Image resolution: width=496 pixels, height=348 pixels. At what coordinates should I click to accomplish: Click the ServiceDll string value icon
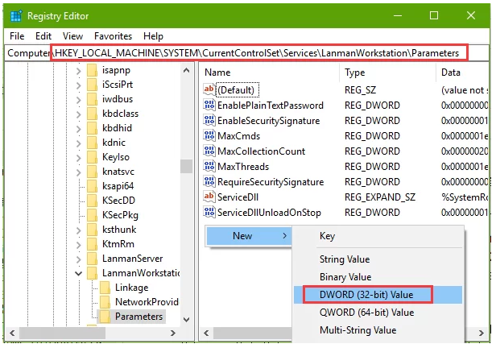click(209, 197)
